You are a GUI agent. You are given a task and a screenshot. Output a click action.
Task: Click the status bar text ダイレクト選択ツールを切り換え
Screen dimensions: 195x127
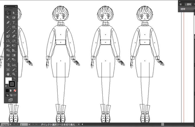pyautogui.click(x=58, y=124)
